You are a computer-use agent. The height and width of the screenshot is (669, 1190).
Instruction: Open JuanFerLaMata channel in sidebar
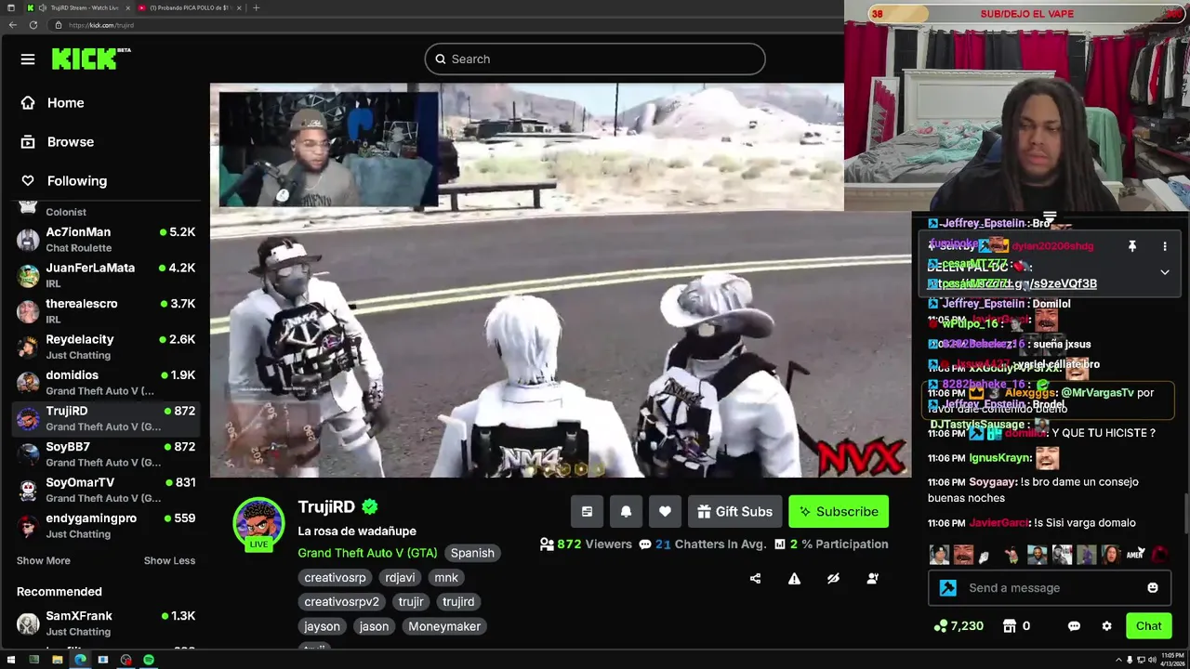pyautogui.click(x=107, y=275)
